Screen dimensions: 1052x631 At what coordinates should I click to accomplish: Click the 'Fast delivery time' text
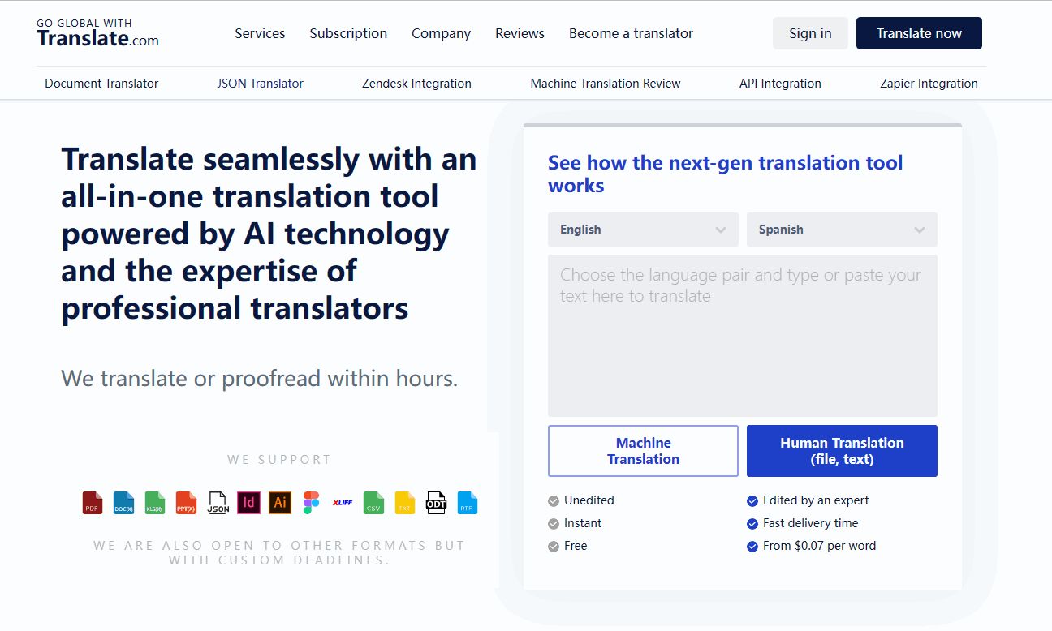[810, 523]
